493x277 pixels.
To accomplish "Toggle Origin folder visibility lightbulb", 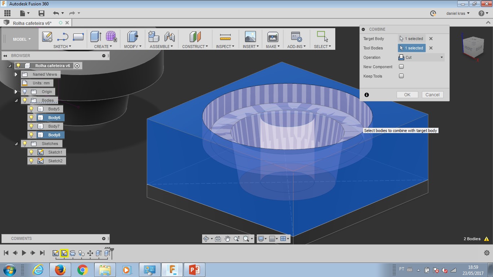I will (25, 92).
